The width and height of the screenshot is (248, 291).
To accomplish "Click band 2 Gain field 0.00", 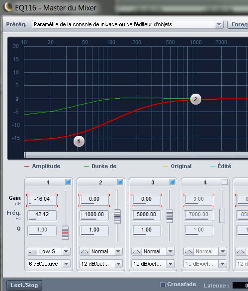I will click(x=94, y=200).
